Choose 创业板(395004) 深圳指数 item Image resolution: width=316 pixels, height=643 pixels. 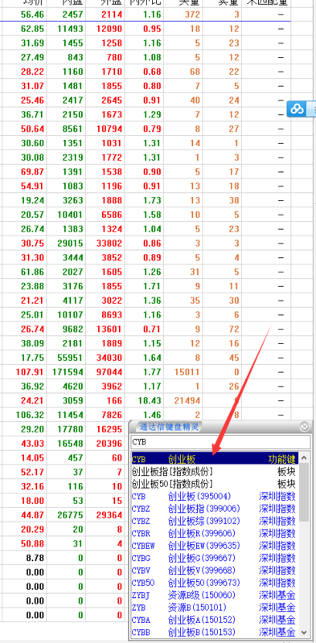click(x=214, y=496)
